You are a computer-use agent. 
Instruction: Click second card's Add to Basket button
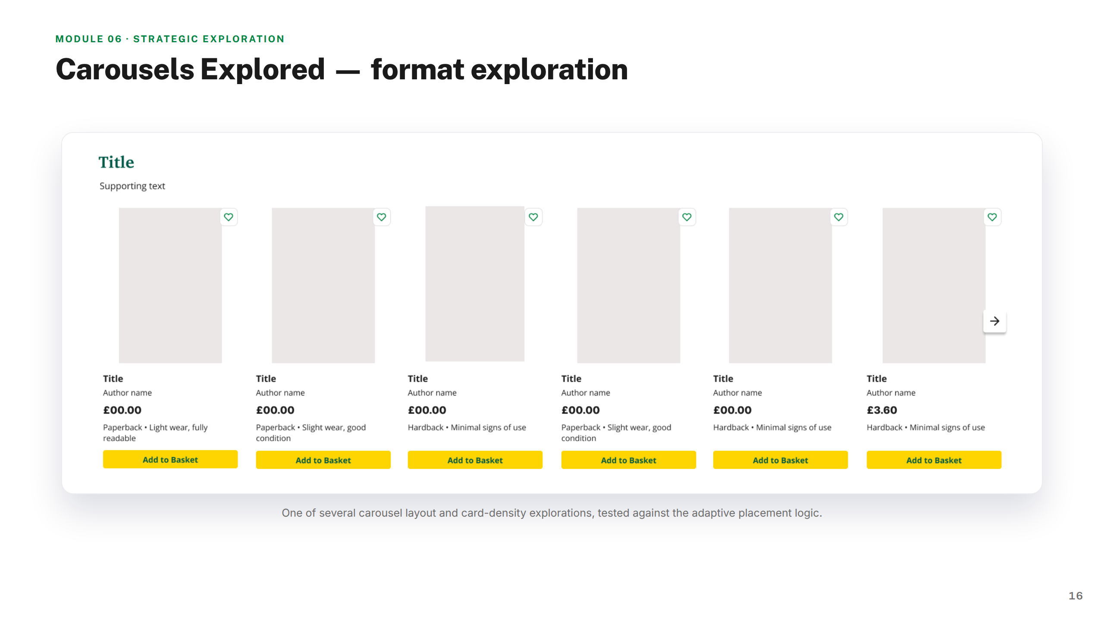[x=323, y=460]
